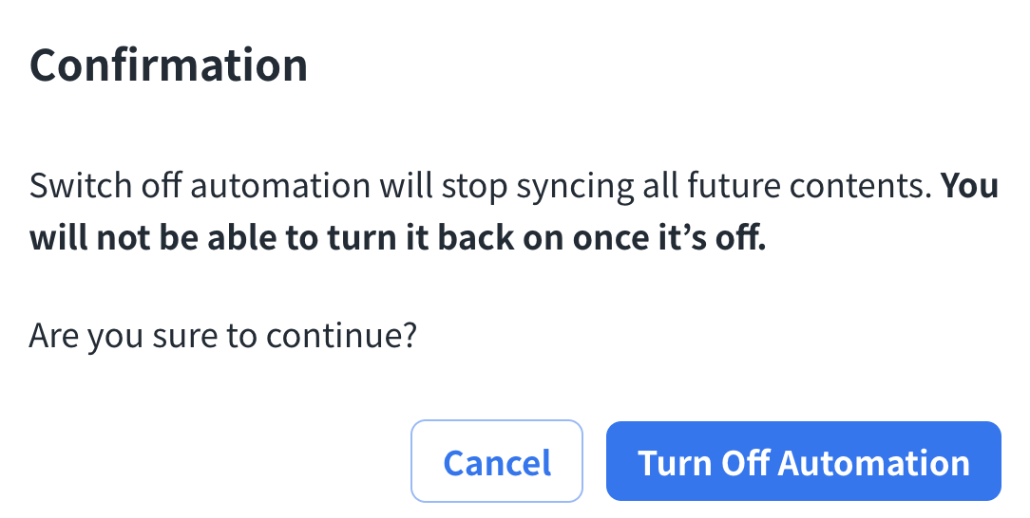Click the bold word 'You' in the message
Image resolution: width=1030 pixels, height=518 pixels.
pos(969,186)
